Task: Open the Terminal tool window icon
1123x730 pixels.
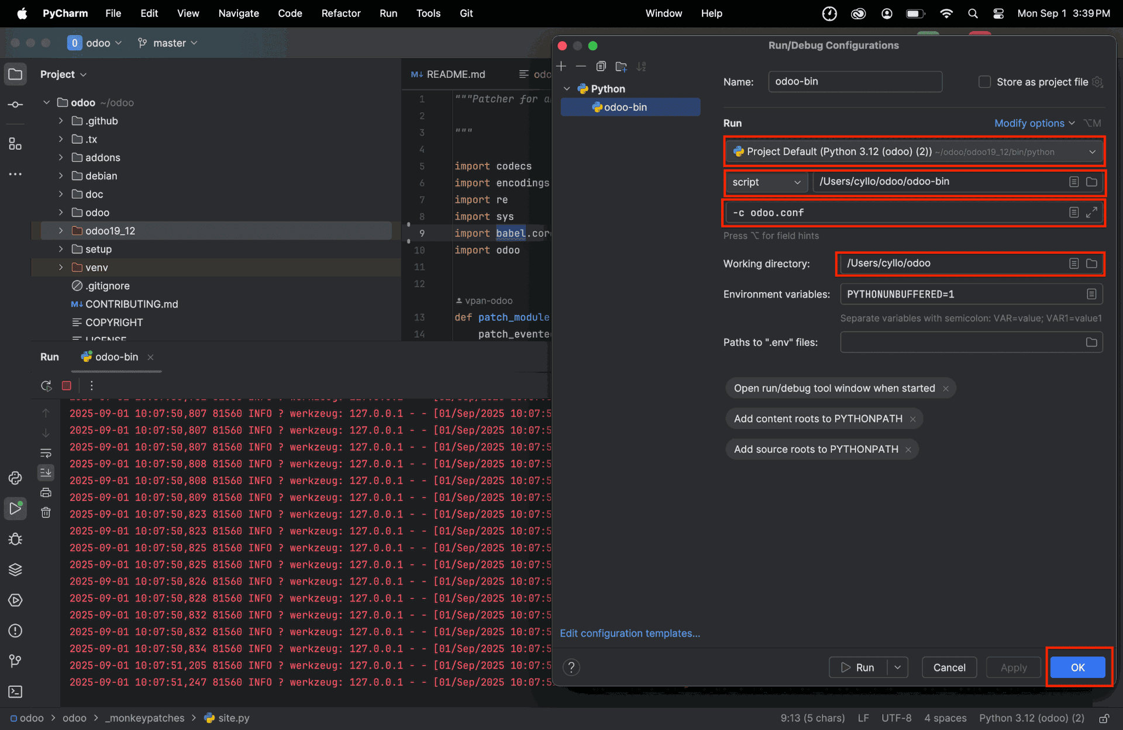Action: pos(15,691)
